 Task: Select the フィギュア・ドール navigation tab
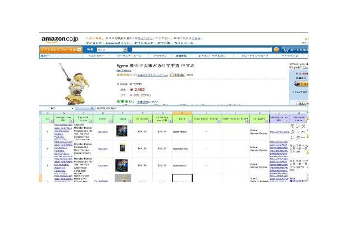point(129,56)
